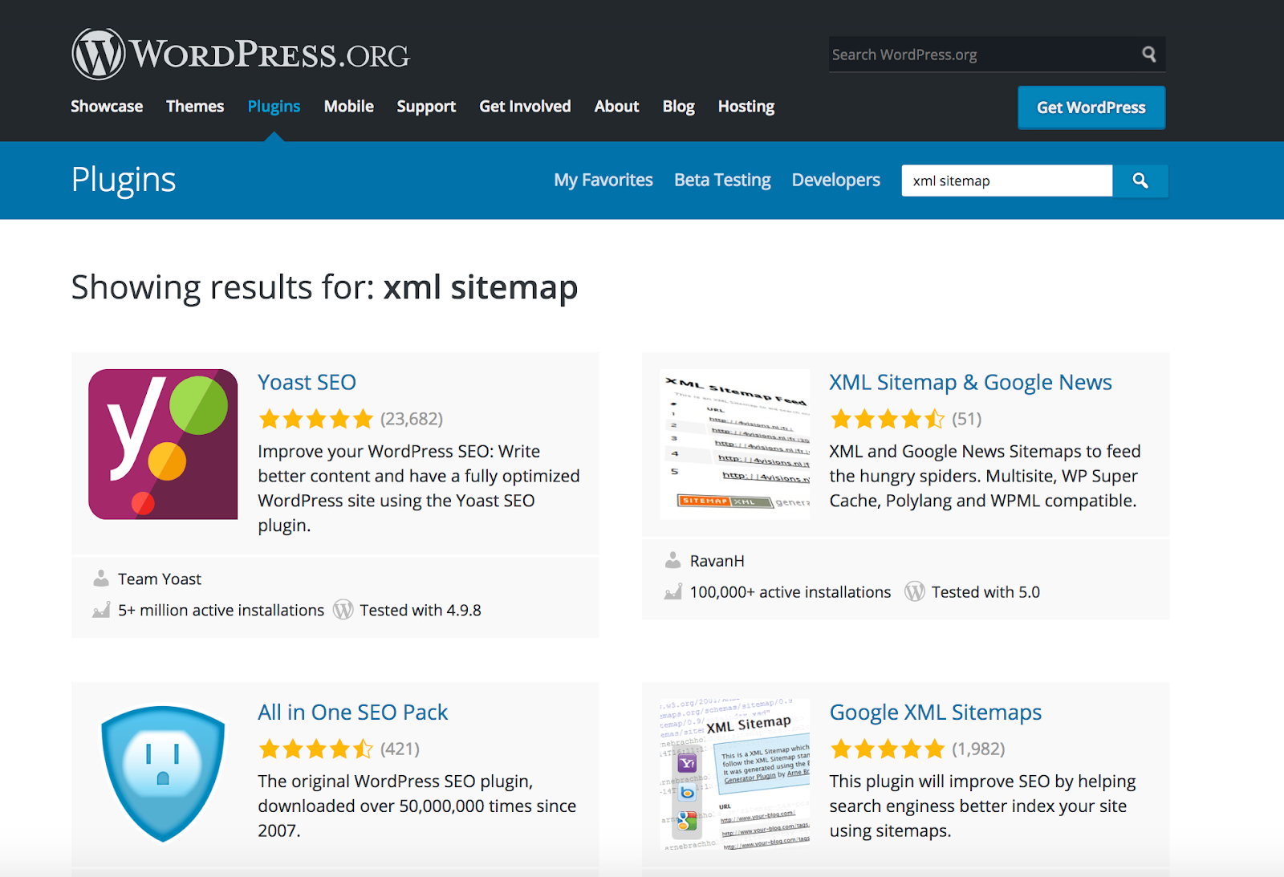The height and width of the screenshot is (877, 1284).
Task: Click the author icon beside RavanH
Action: 673,560
